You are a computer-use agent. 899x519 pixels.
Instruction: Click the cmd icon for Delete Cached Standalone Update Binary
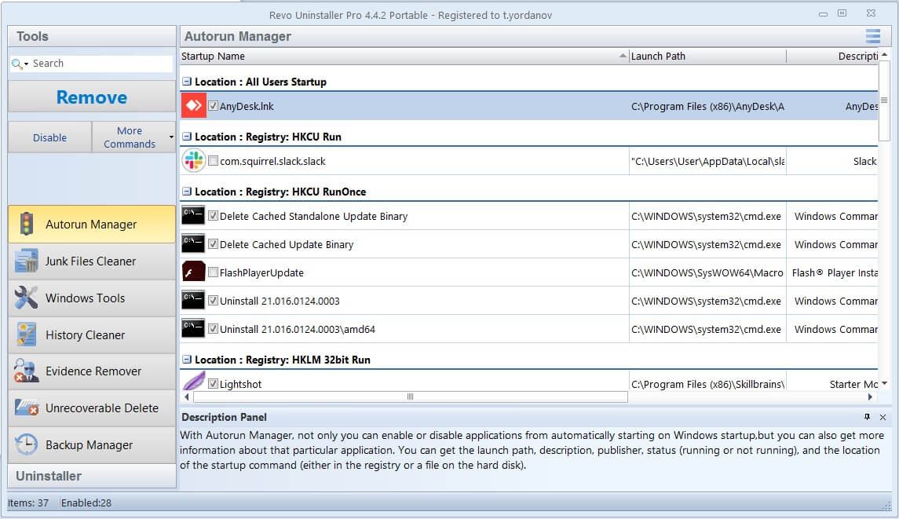[x=193, y=216]
